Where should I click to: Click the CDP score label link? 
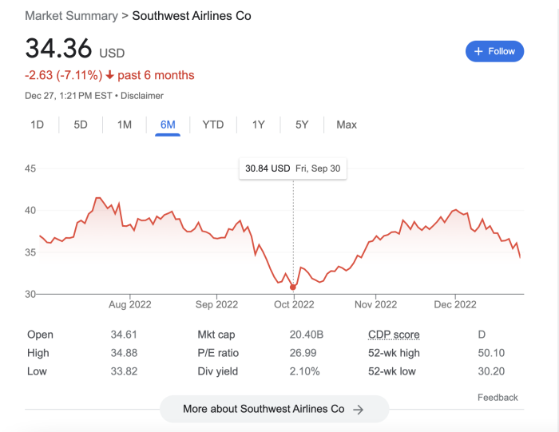click(394, 335)
